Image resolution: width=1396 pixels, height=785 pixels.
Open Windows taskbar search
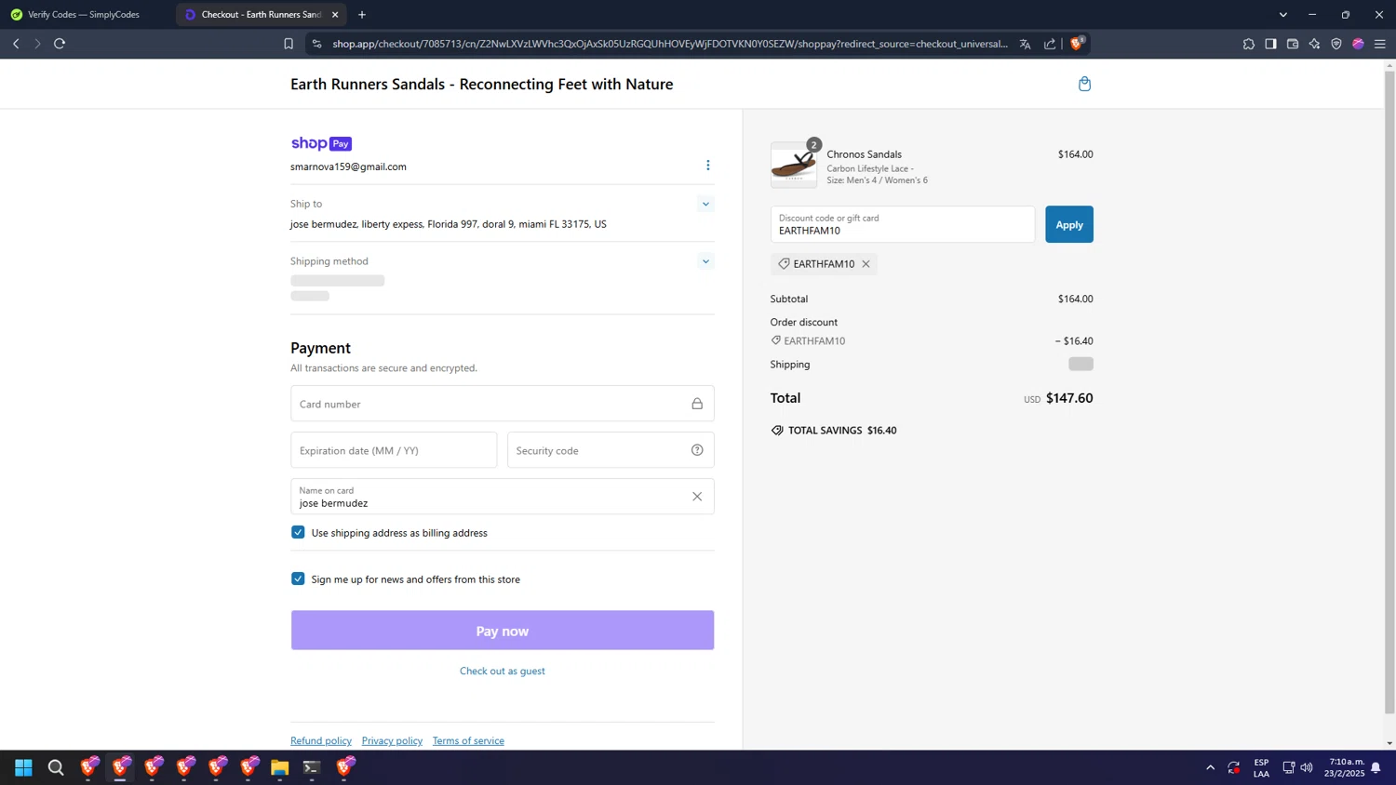tap(56, 767)
